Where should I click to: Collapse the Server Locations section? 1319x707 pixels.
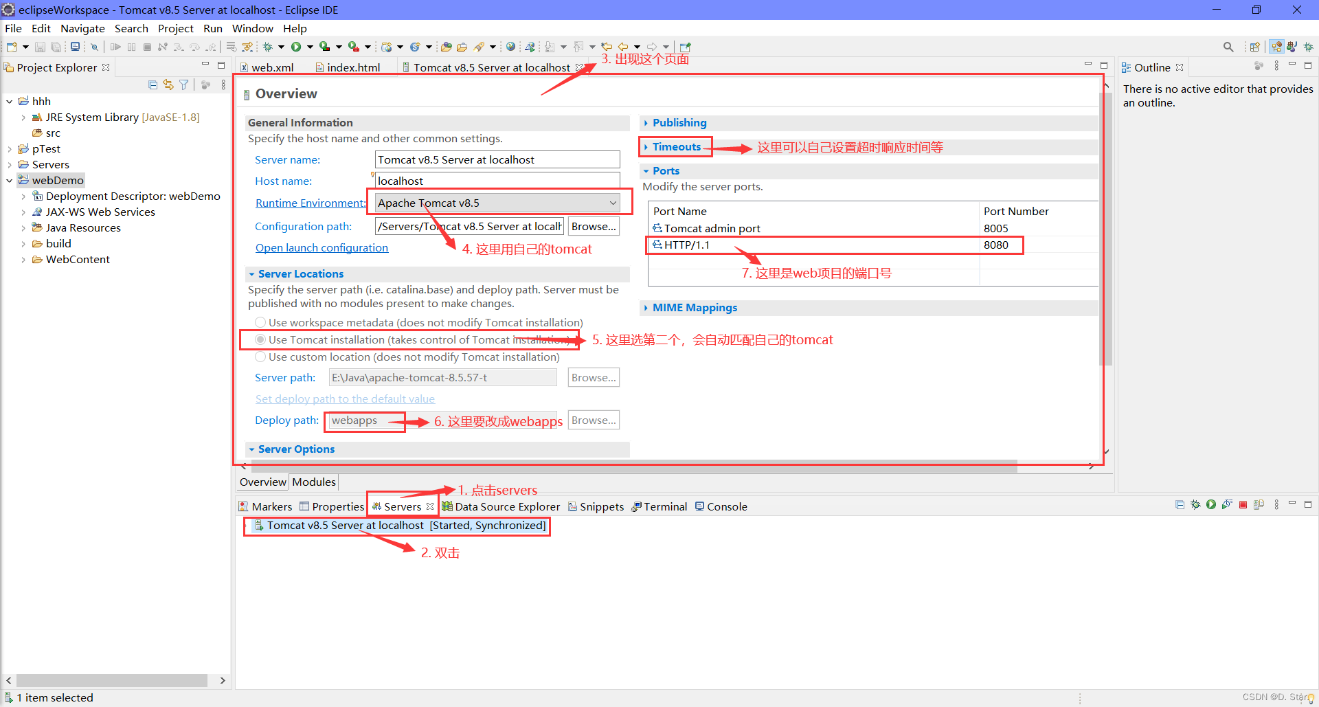[x=251, y=274]
